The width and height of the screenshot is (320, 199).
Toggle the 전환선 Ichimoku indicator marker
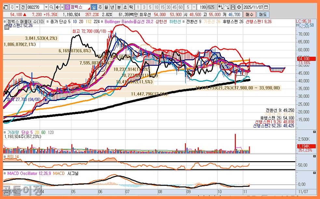coord(184,21)
